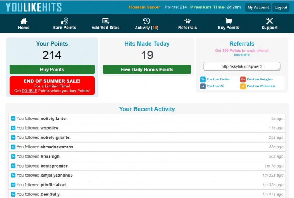The width and height of the screenshot is (294, 198).
Task: Click green Buy Points button under Your Points
Action: pyautogui.click(x=52, y=69)
